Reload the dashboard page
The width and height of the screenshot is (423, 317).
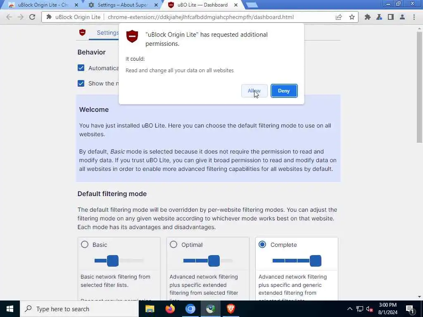pyautogui.click(x=32, y=17)
